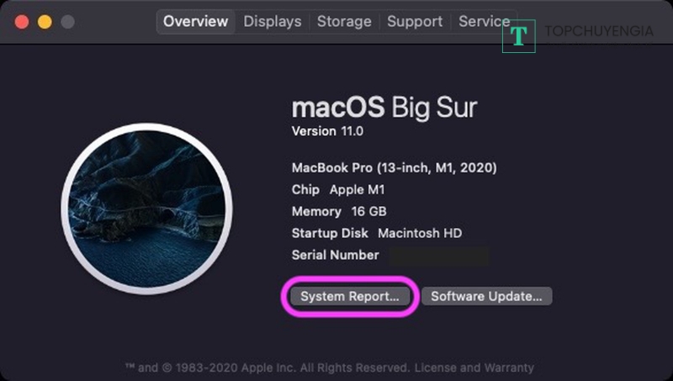This screenshot has width=673, height=381.
Task: Click the Big Sur circular wallpaper image
Action: click(146, 210)
